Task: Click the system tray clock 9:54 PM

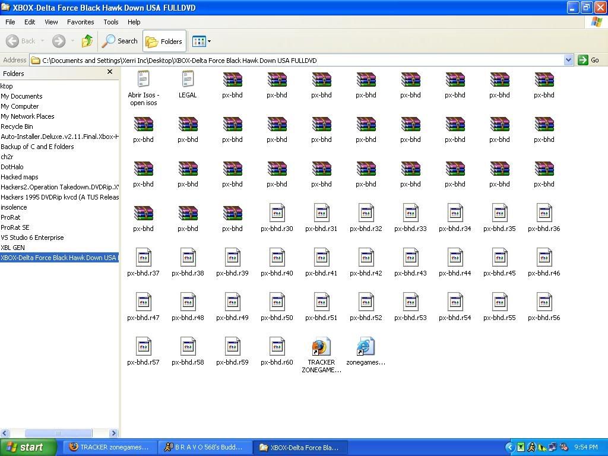Action: pyautogui.click(x=585, y=447)
